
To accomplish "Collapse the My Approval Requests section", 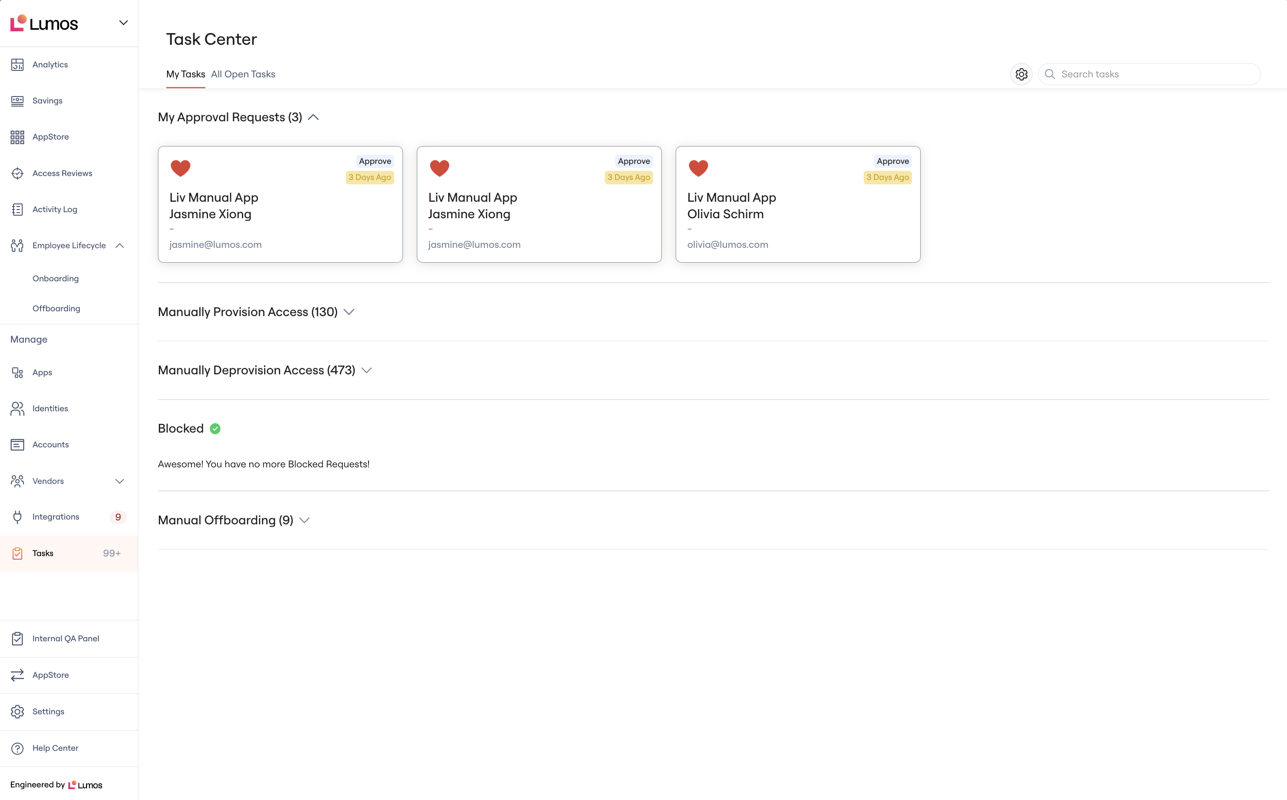I will [313, 117].
